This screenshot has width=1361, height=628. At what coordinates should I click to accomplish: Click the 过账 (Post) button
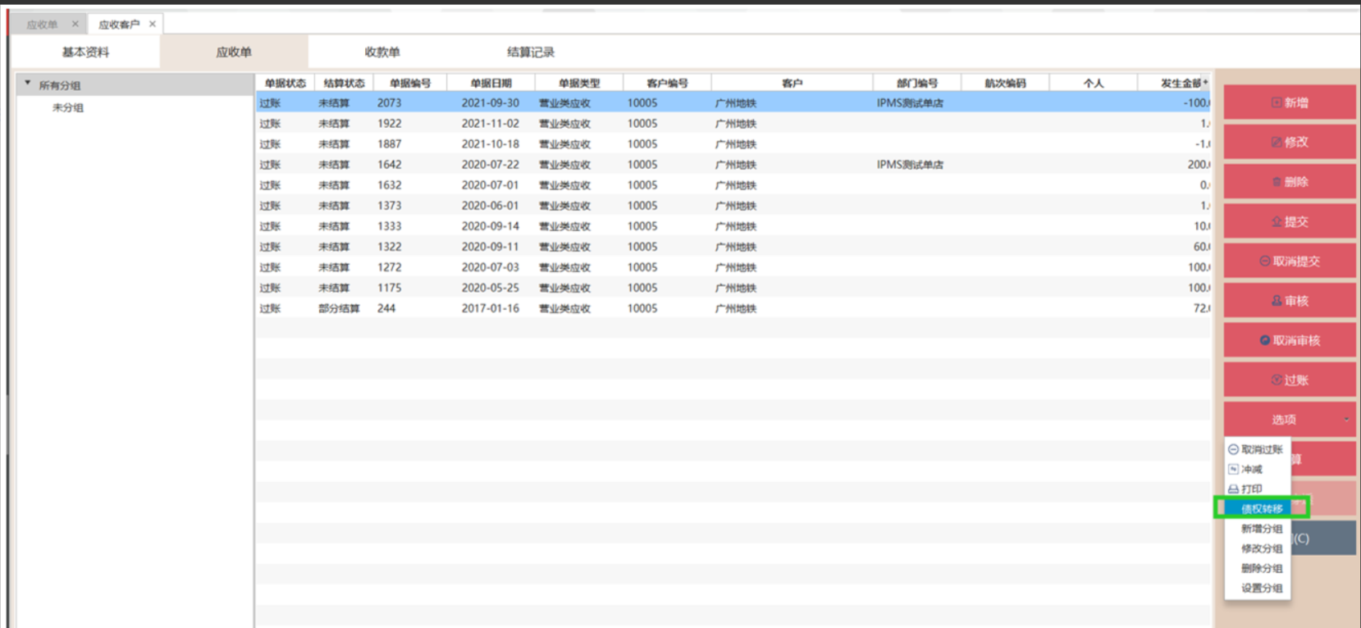pos(1289,380)
